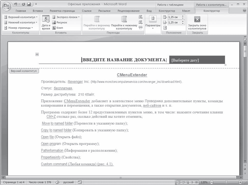Image resolution: width=248 pixels, height=185 pixels.
Task: Go to the Ссылки tab
Action: [x=86, y=11]
